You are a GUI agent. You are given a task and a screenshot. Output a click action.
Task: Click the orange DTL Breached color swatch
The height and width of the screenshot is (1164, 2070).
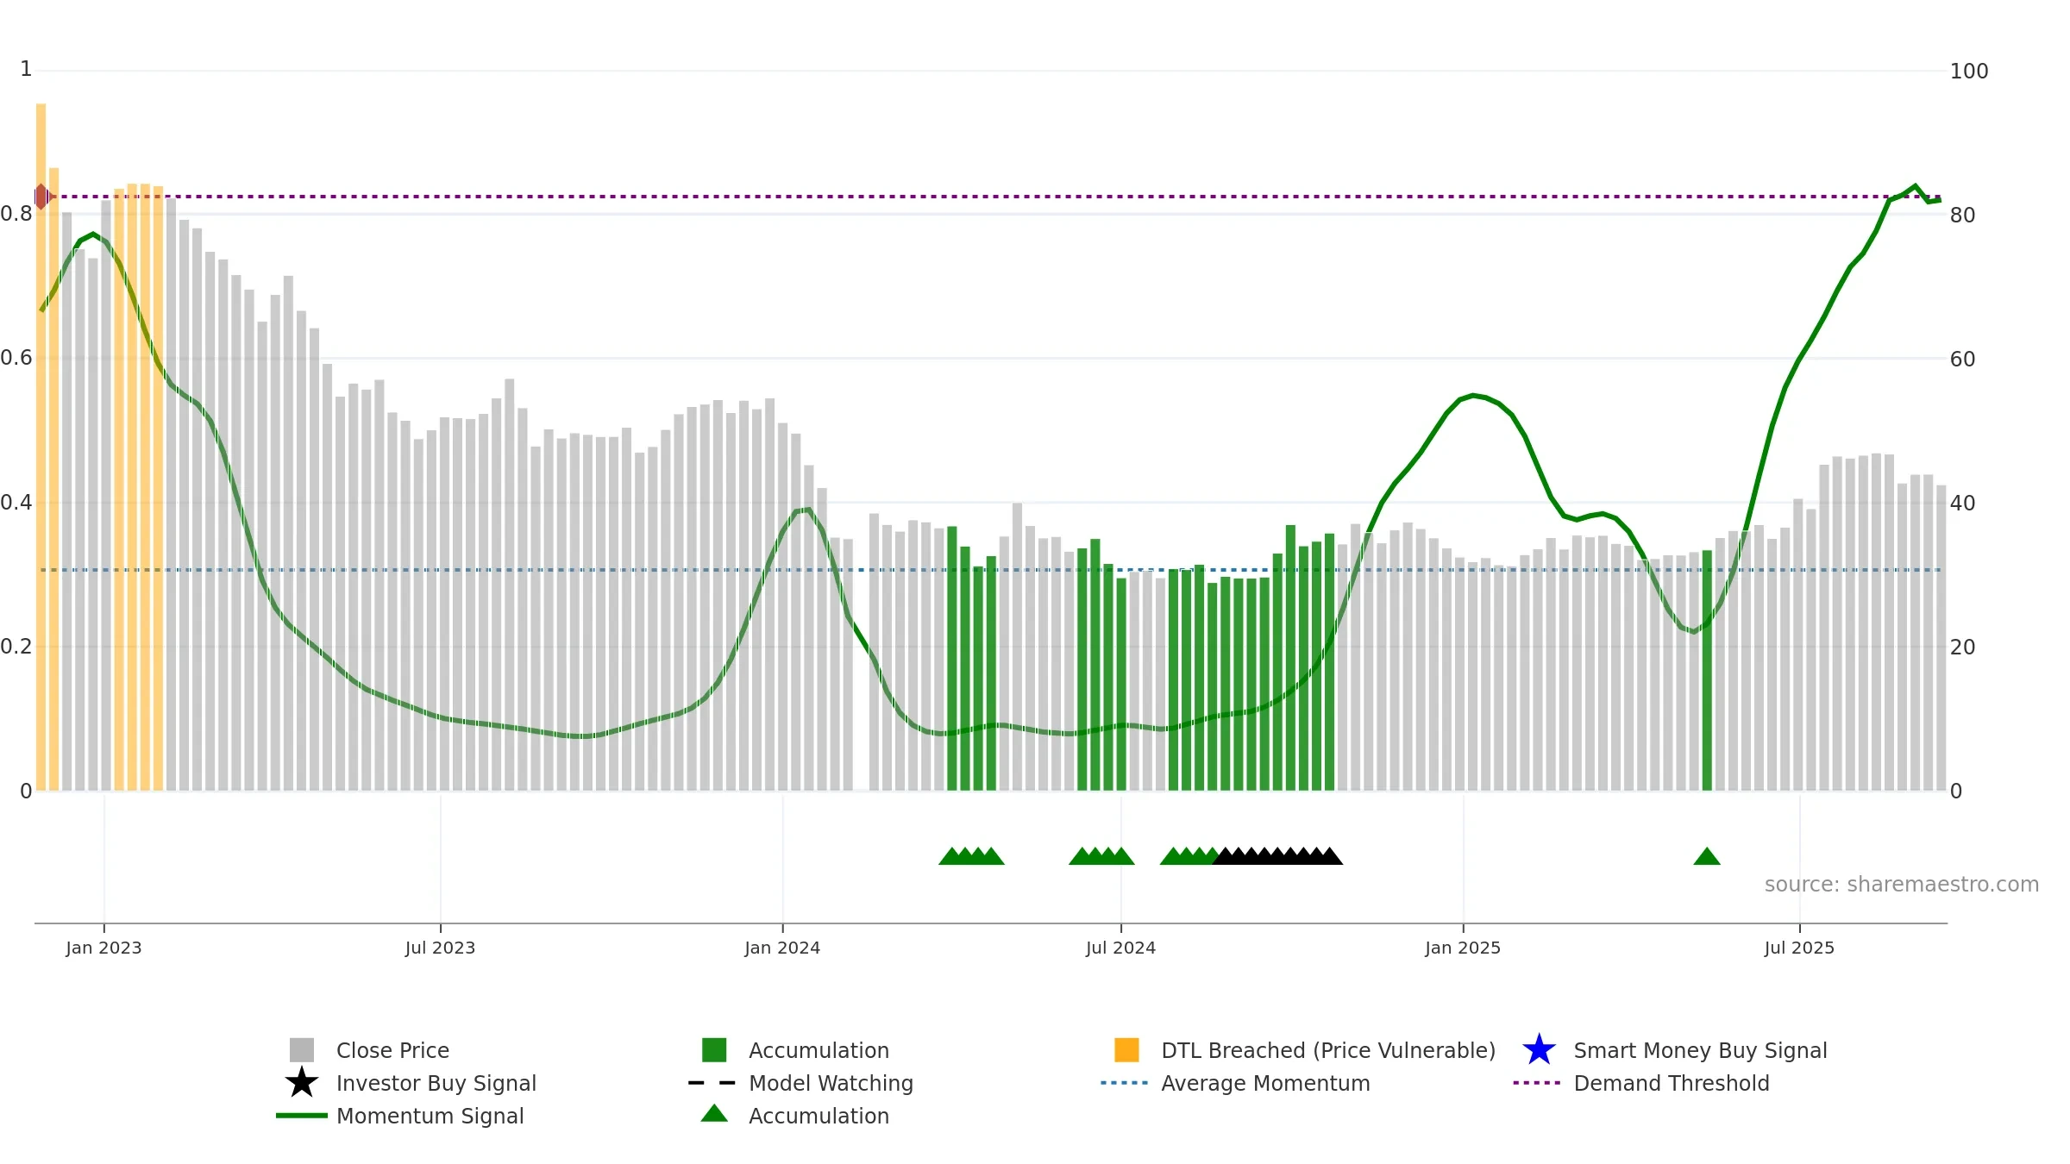click(x=1126, y=1050)
